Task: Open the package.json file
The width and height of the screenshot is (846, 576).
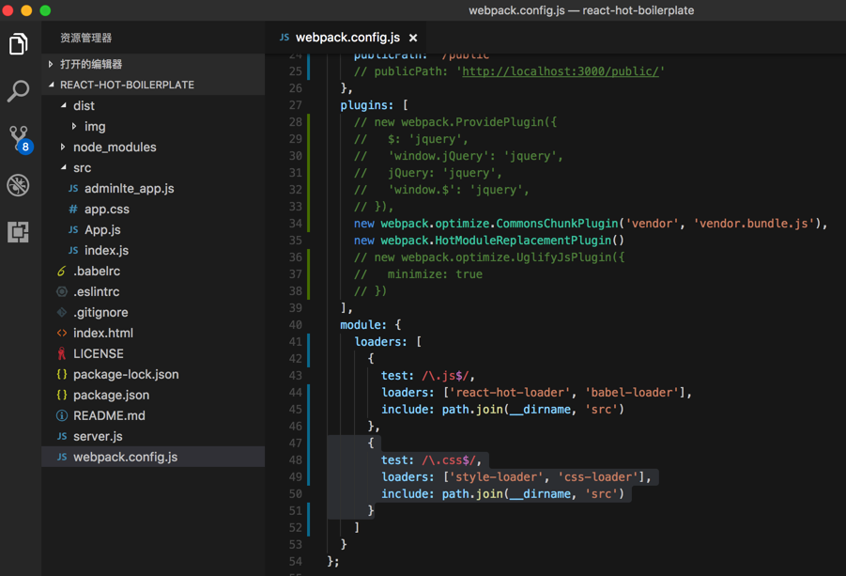Action: 111,395
